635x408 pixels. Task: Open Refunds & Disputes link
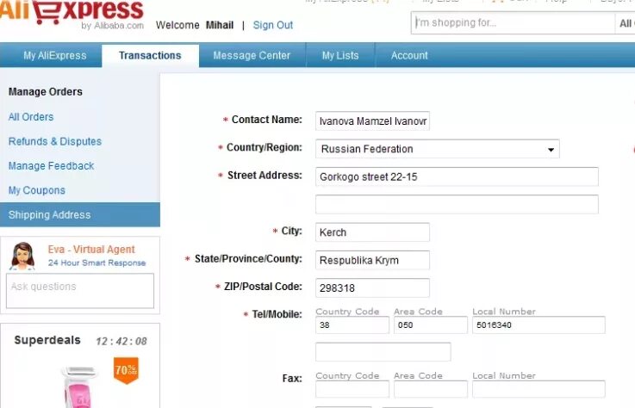(x=55, y=142)
